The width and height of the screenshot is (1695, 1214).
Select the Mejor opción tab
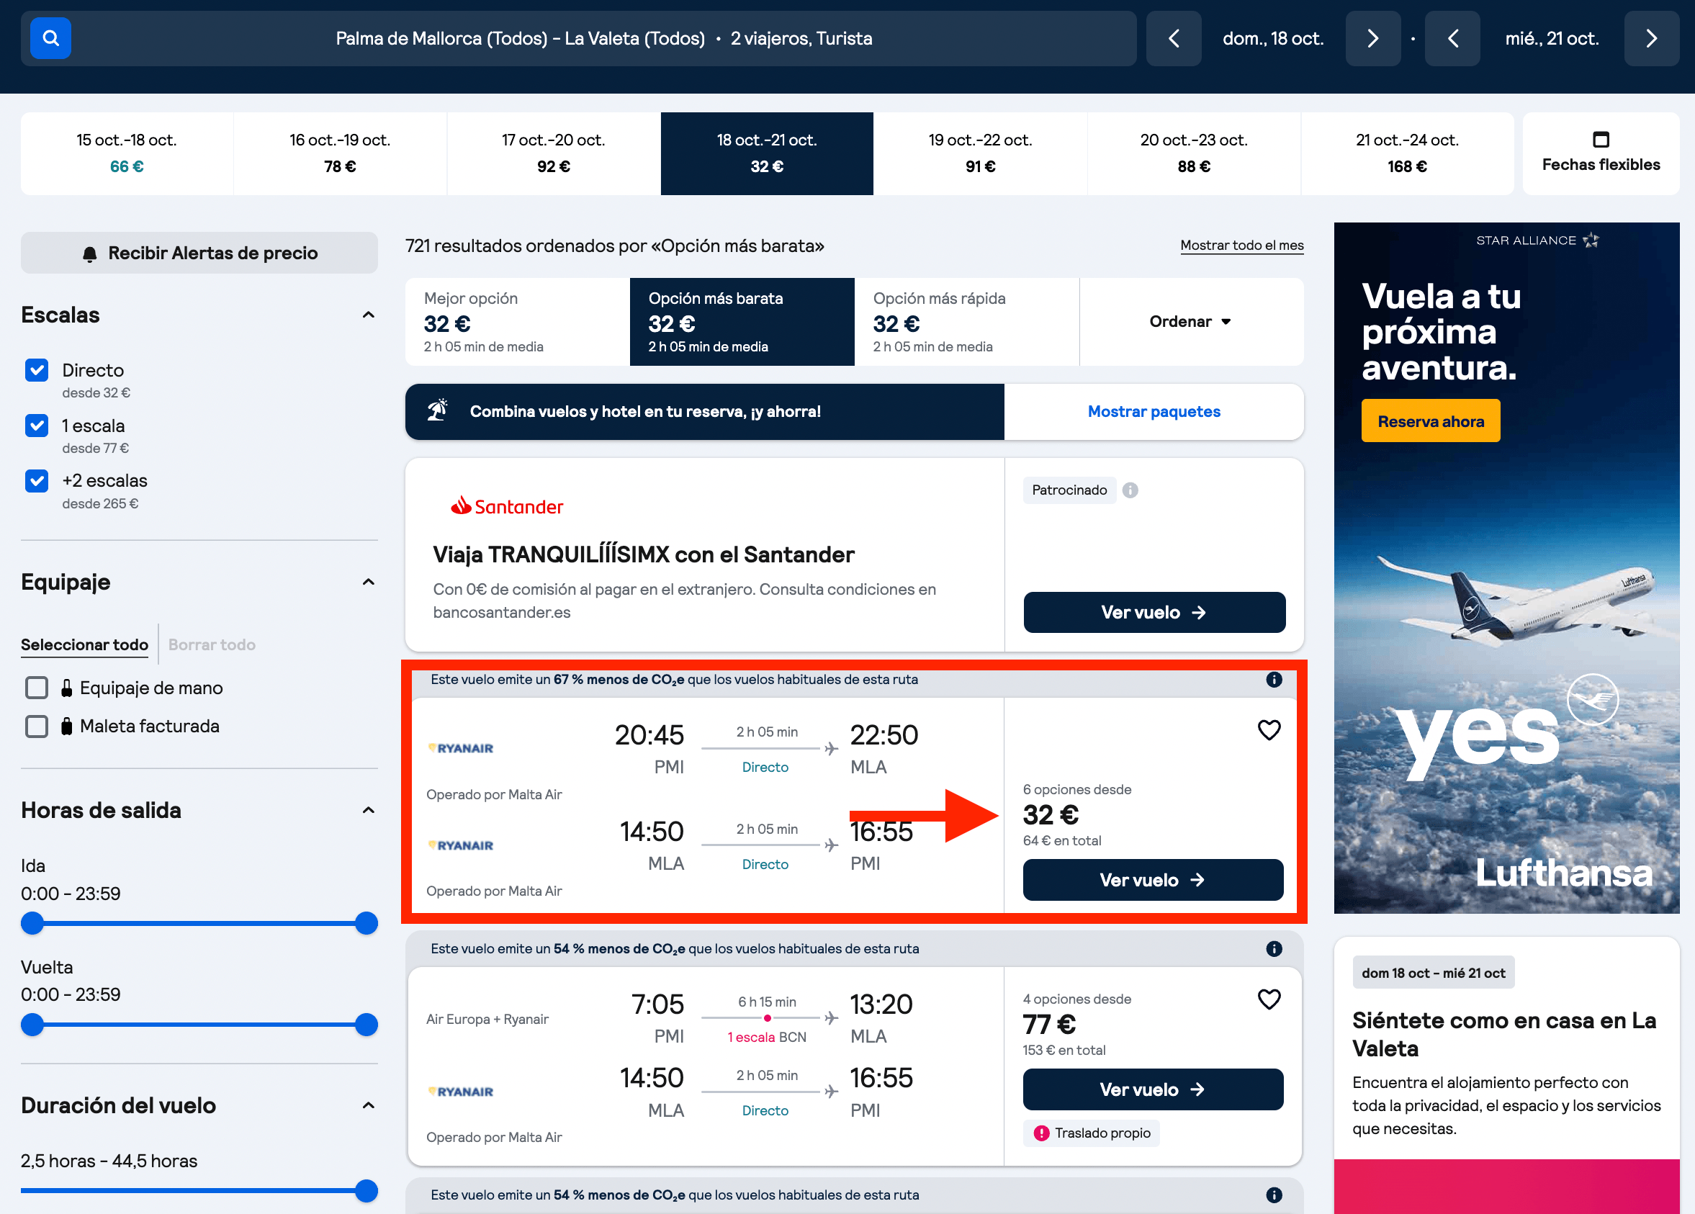pos(518,321)
